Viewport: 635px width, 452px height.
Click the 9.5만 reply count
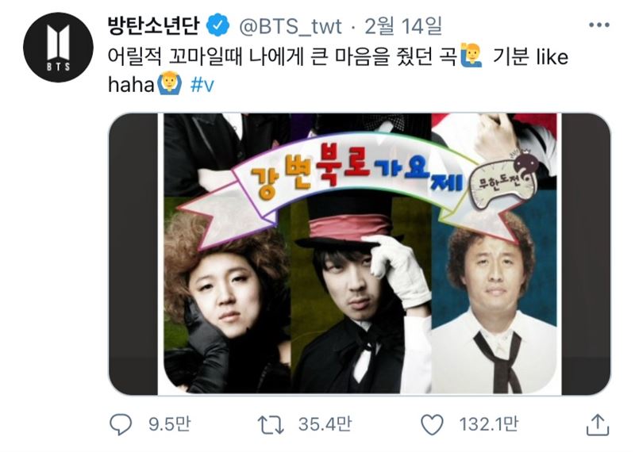169,424
